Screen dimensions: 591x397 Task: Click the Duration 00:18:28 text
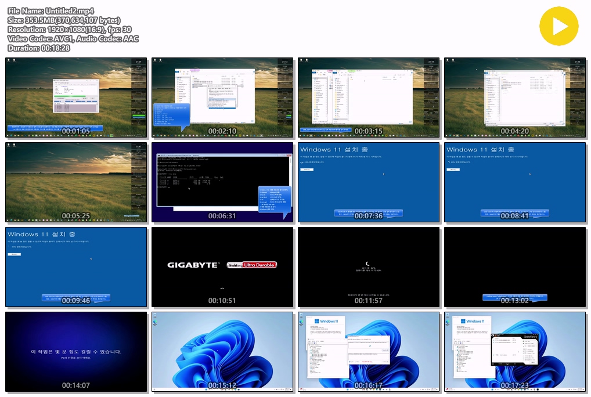(x=39, y=48)
